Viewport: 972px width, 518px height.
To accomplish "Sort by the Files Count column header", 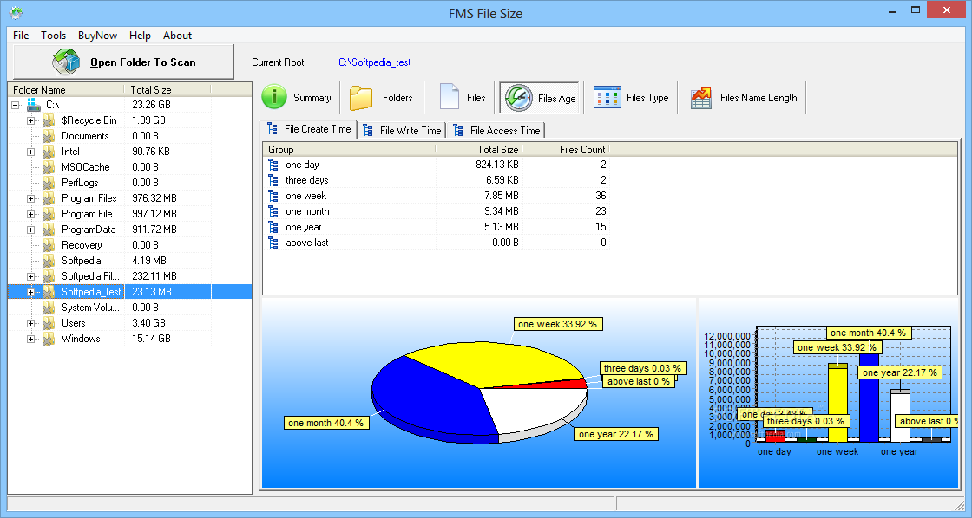I will point(566,149).
